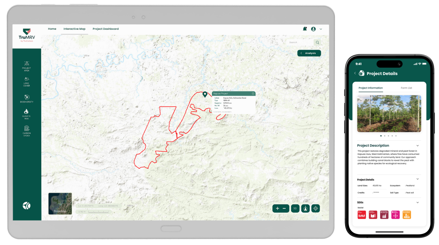Zoom in the map with plus button

point(277,208)
